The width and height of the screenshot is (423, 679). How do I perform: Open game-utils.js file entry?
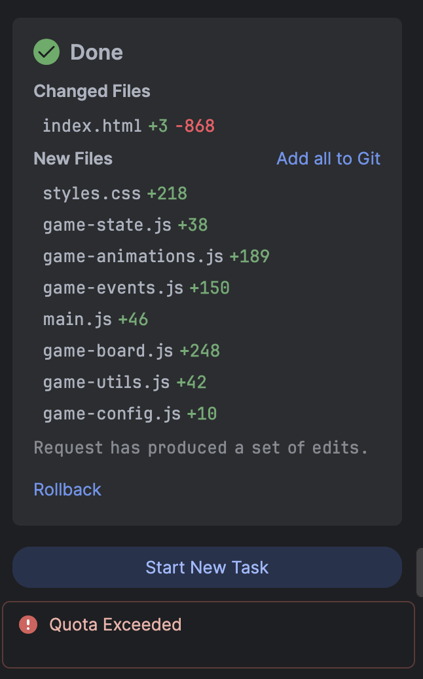(106, 383)
